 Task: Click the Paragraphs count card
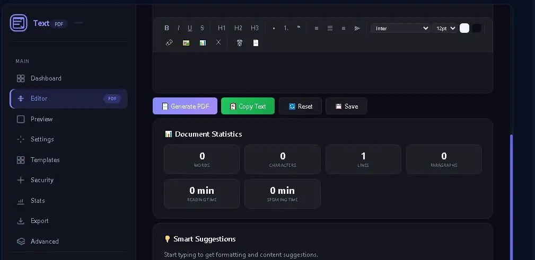click(444, 159)
